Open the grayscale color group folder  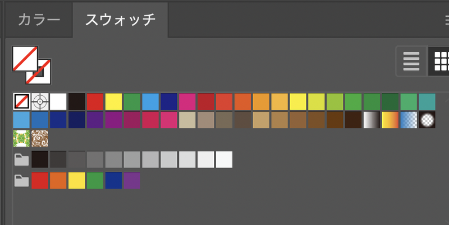pos(21,160)
